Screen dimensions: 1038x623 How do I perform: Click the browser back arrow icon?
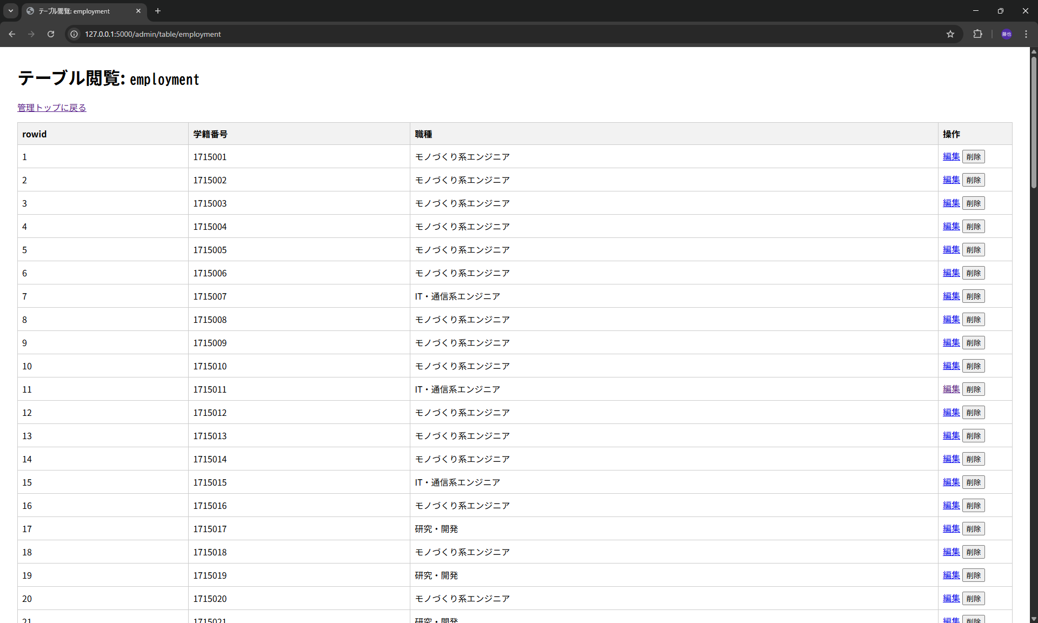pos(12,34)
